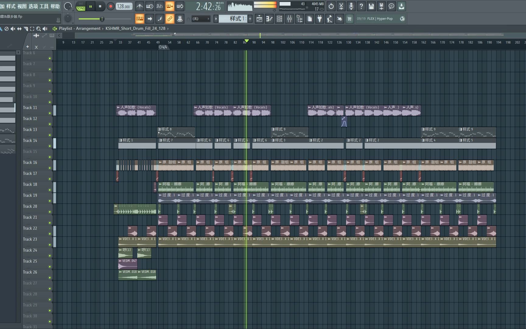Click the master volume knob
The height and width of the screenshot is (329, 526).
tap(68, 6)
